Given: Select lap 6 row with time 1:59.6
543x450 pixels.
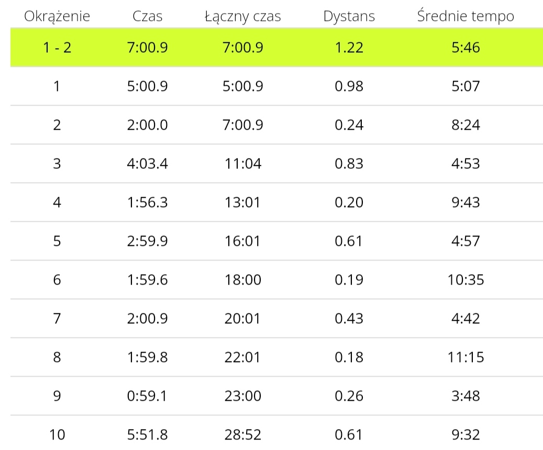Looking at the screenshot, I should [276, 280].
